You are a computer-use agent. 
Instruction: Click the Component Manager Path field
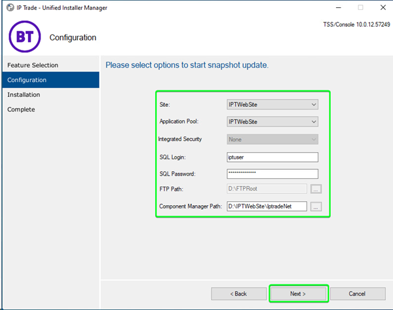tap(267, 206)
